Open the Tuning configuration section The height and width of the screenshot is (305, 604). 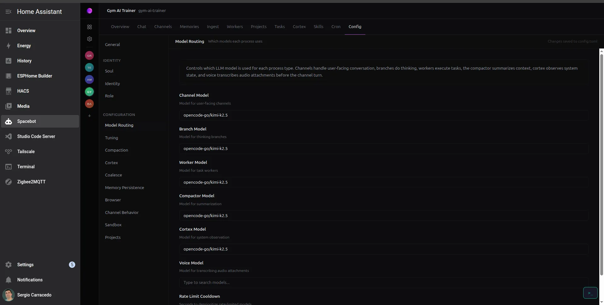111,138
